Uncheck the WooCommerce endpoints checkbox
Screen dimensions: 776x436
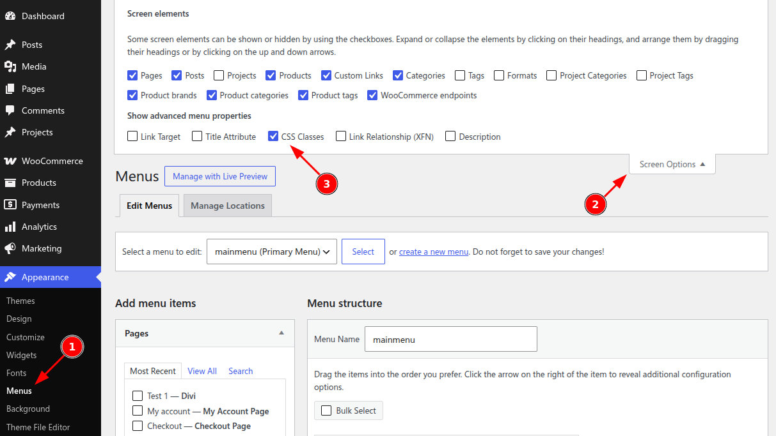372,95
